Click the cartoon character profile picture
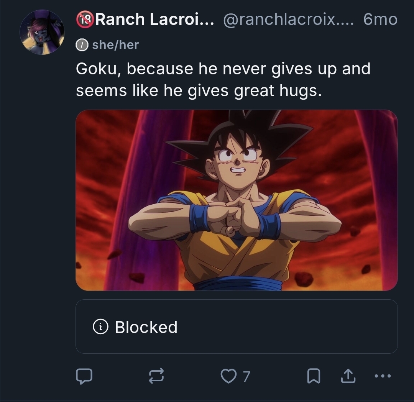Screen dimensions: 414x402 click(42, 32)
